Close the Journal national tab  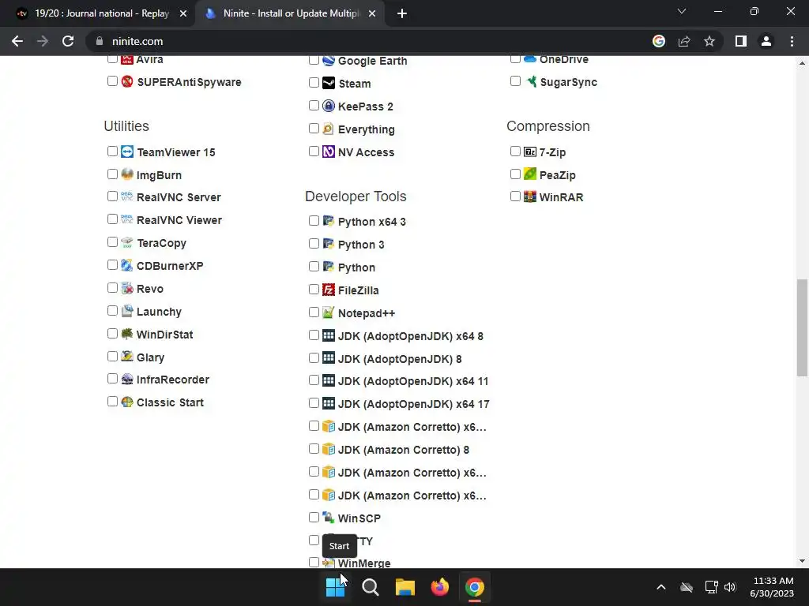(x=183, y=13)
